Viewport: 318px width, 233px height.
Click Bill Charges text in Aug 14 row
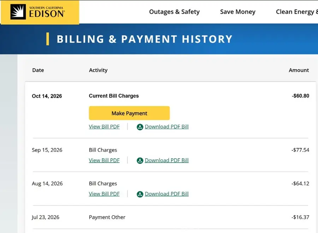[x=103, y=184]
